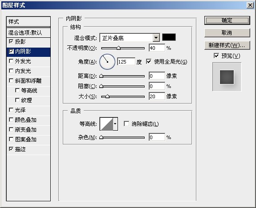Click the style preview thumbnail
Image resolution: width=256 pixels, height=208 pixels.
tap(227, 77)
